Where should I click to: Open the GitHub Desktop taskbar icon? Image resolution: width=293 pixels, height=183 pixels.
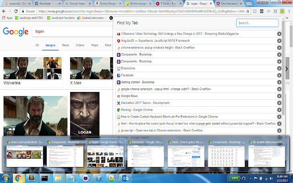pyautogui.click(x=85, y=178)
